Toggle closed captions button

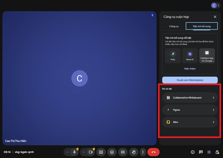click(123, 152)
